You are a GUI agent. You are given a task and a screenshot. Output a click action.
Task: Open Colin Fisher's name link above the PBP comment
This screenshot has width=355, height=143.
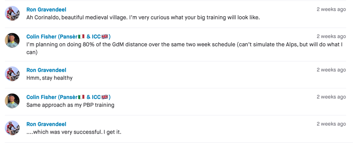[x=68, y=97]
